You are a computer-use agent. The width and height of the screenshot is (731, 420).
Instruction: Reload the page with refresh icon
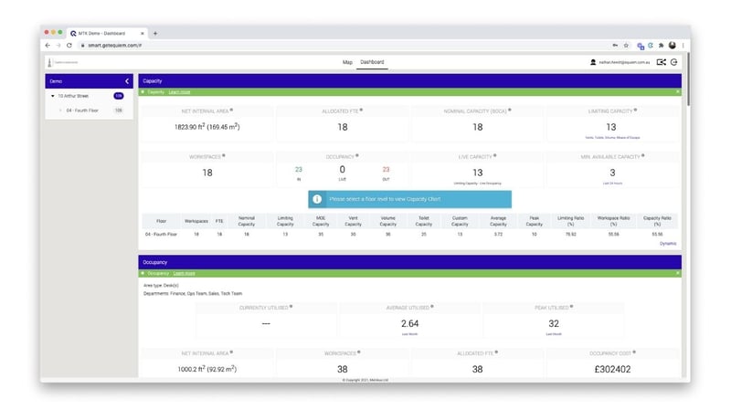(69, 45)
